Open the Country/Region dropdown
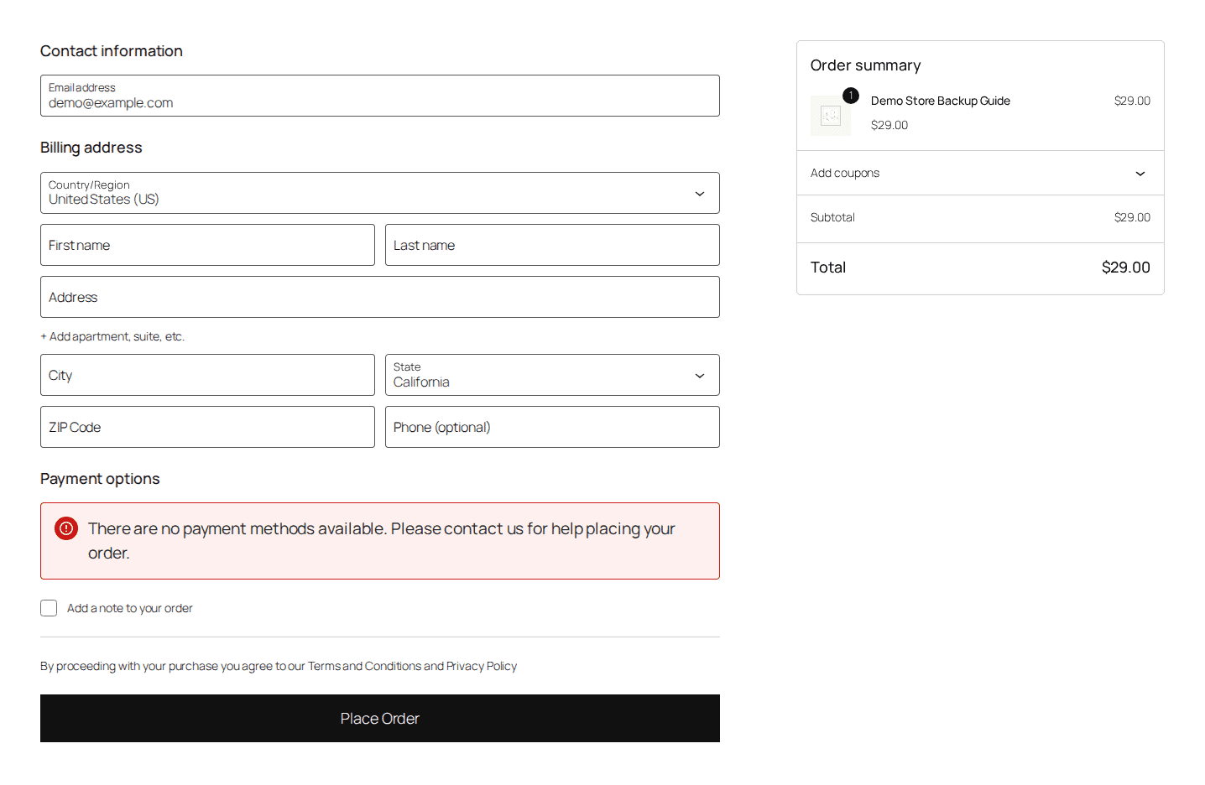Viewport: 1205px width, 785px height. click(380, 193)
